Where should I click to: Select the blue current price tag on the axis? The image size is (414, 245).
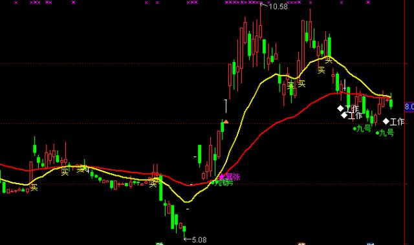[x=409, y=107]
